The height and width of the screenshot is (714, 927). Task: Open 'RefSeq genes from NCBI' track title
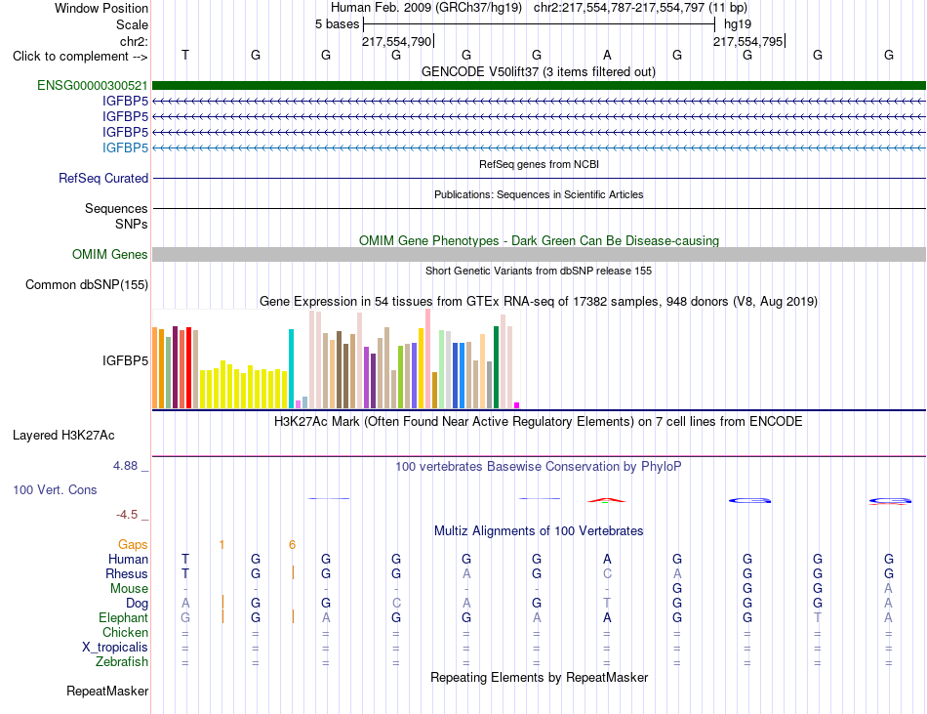point(539,164)
